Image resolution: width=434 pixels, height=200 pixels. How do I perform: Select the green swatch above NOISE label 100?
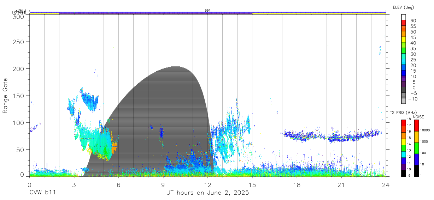click(x=416, y=148)
